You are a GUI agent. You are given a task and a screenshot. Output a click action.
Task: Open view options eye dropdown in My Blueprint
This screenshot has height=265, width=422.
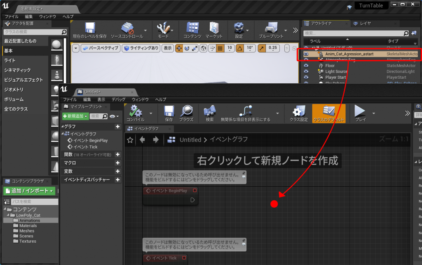(x=114, y=117)
